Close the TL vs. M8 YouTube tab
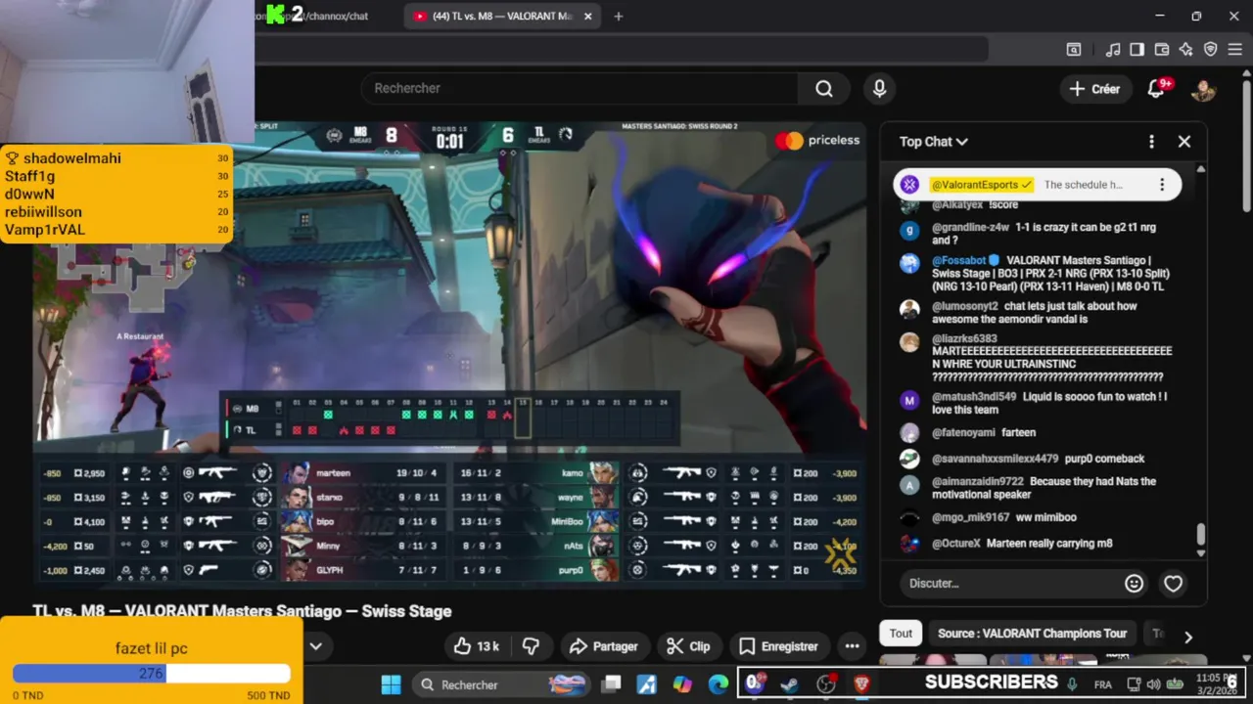 tap(588, 16)
